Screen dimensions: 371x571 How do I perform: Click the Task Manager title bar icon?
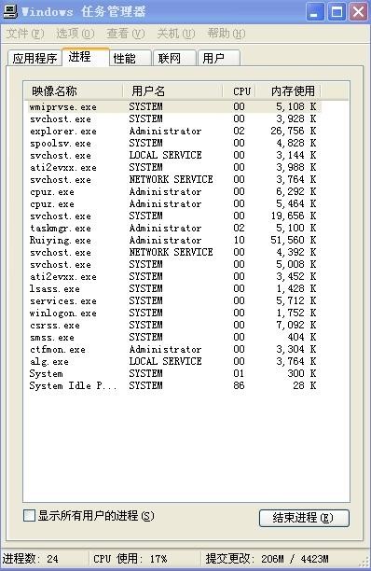tap(10, 11)
